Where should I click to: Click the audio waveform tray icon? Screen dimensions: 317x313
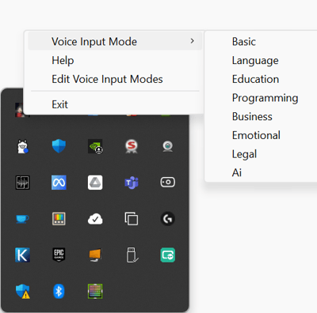coord(22,183)
